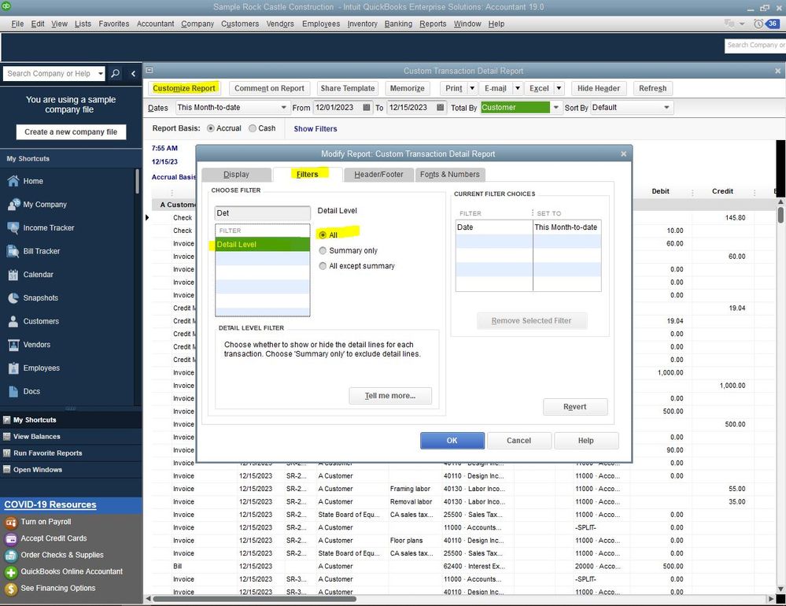Image resolution: width=786 pixels, height=606 pixels.
Task: Collapse the left sidebar with arrow icon
Action: [x=133, y=74]
